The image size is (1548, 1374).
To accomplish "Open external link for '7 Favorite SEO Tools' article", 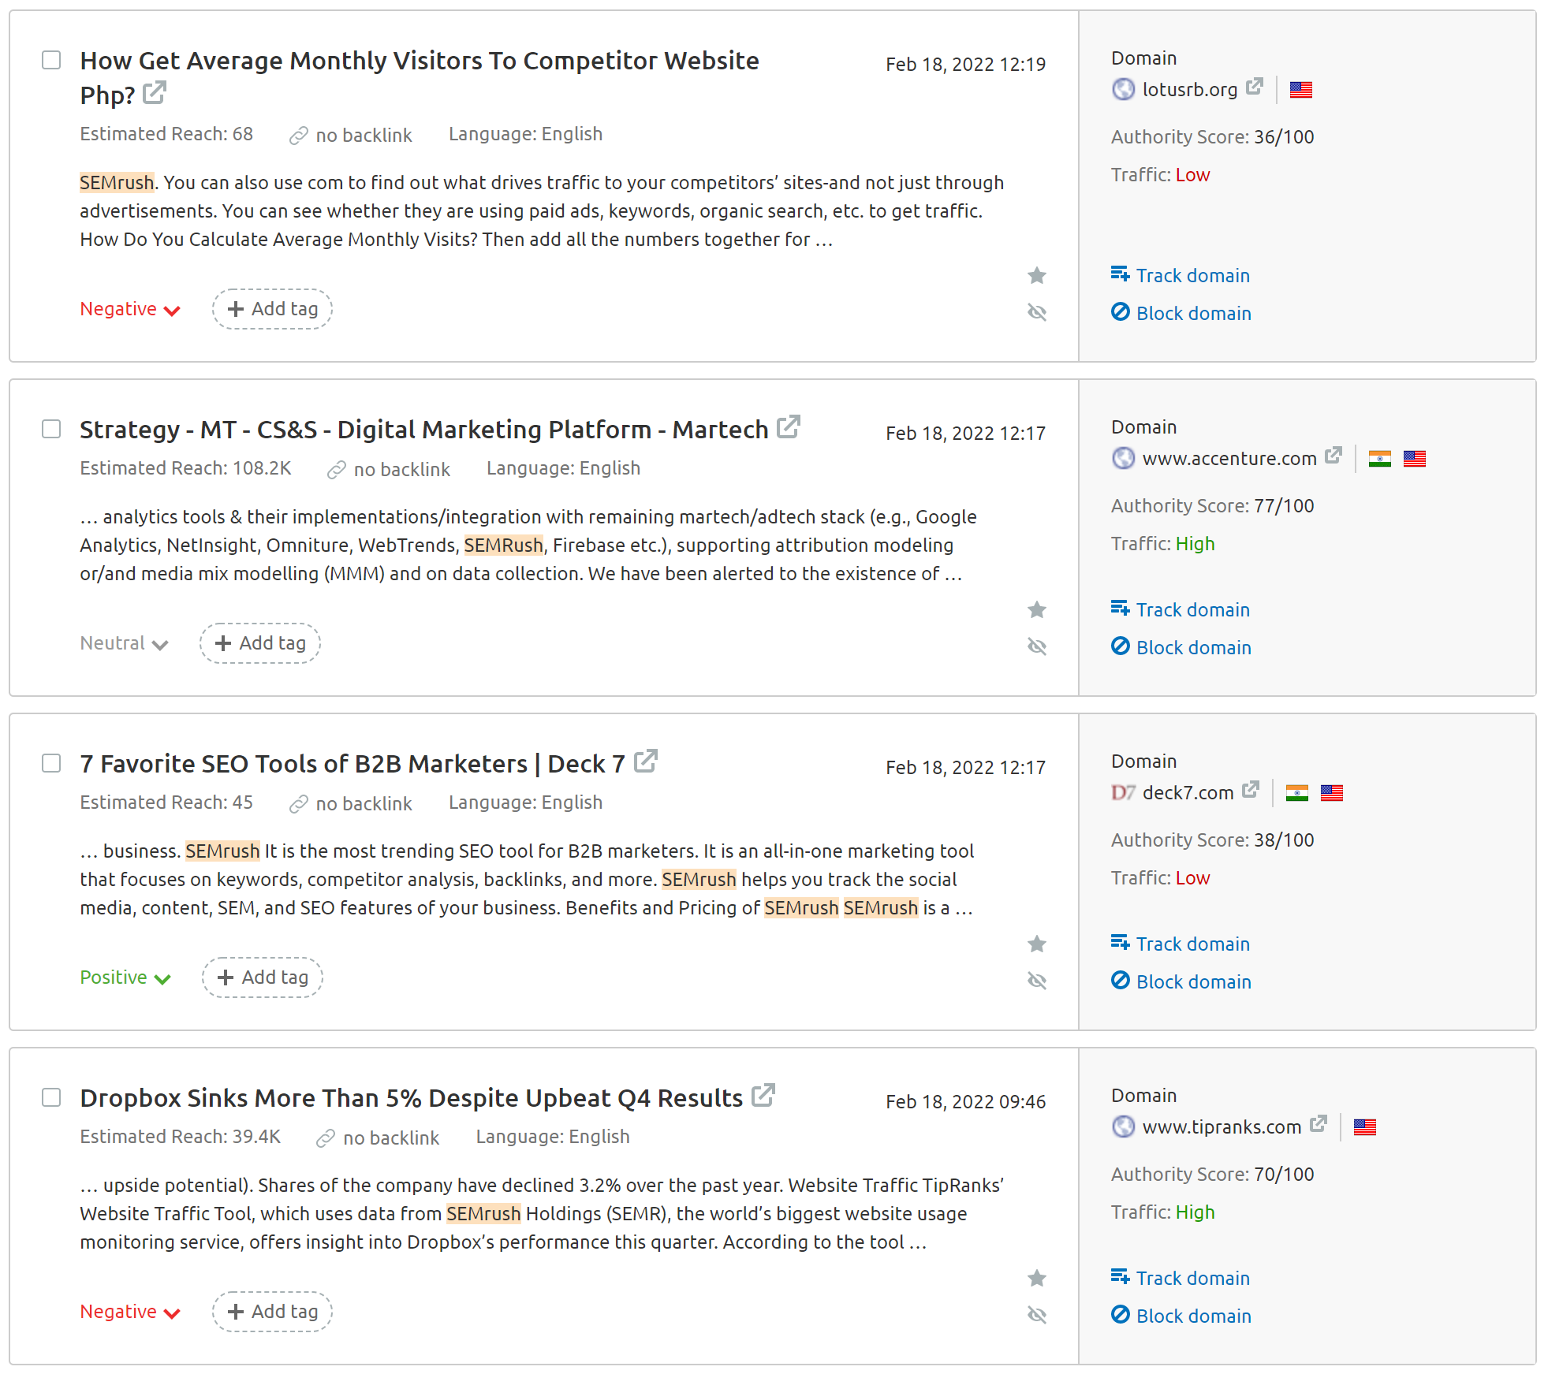I will point(645,761).
